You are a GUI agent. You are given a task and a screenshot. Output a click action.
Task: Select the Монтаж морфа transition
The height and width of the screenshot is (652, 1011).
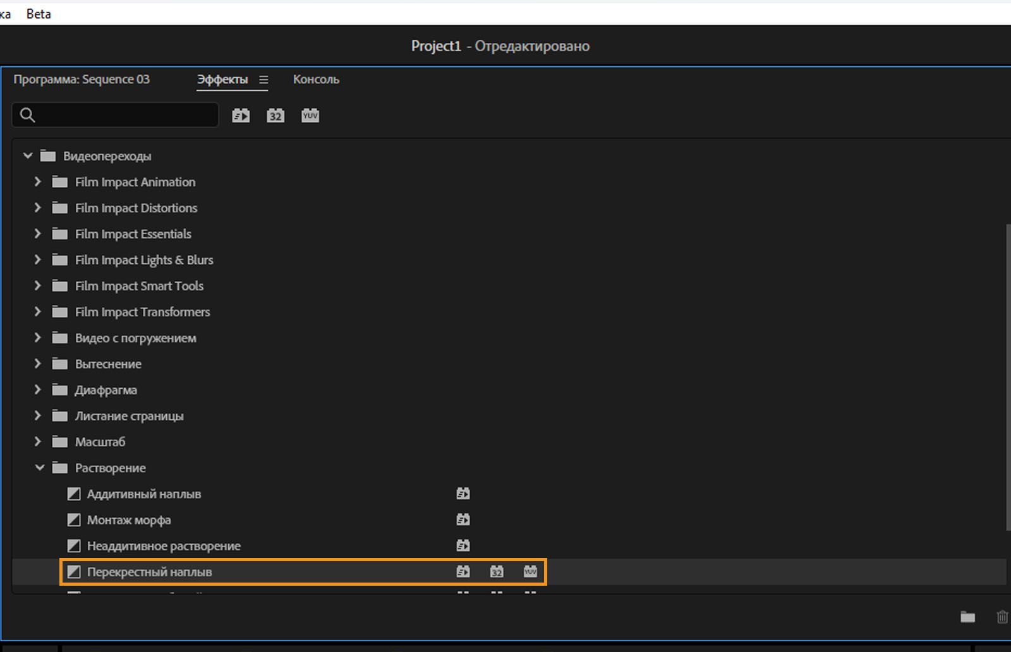click(129, 520)
